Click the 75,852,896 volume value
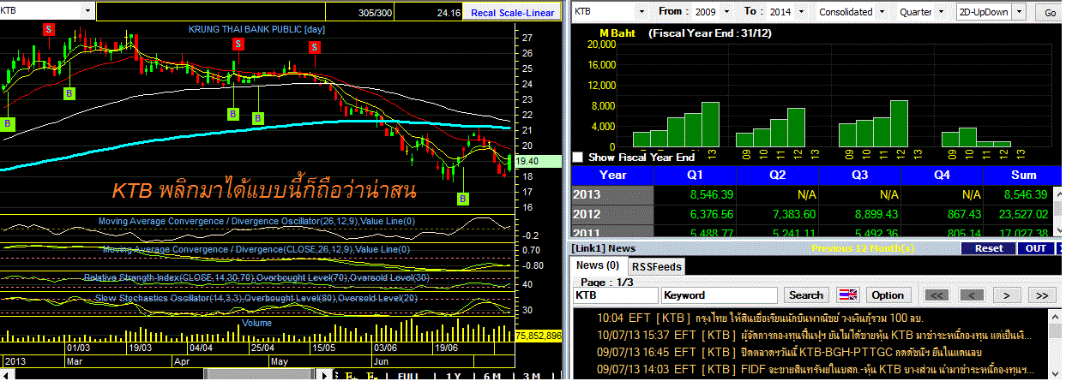 (539, 336)
